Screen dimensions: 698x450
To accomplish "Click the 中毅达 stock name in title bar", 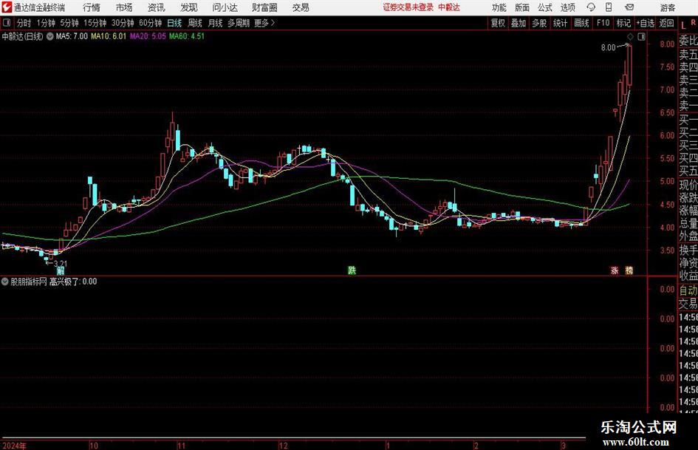I will pos(449,7).
